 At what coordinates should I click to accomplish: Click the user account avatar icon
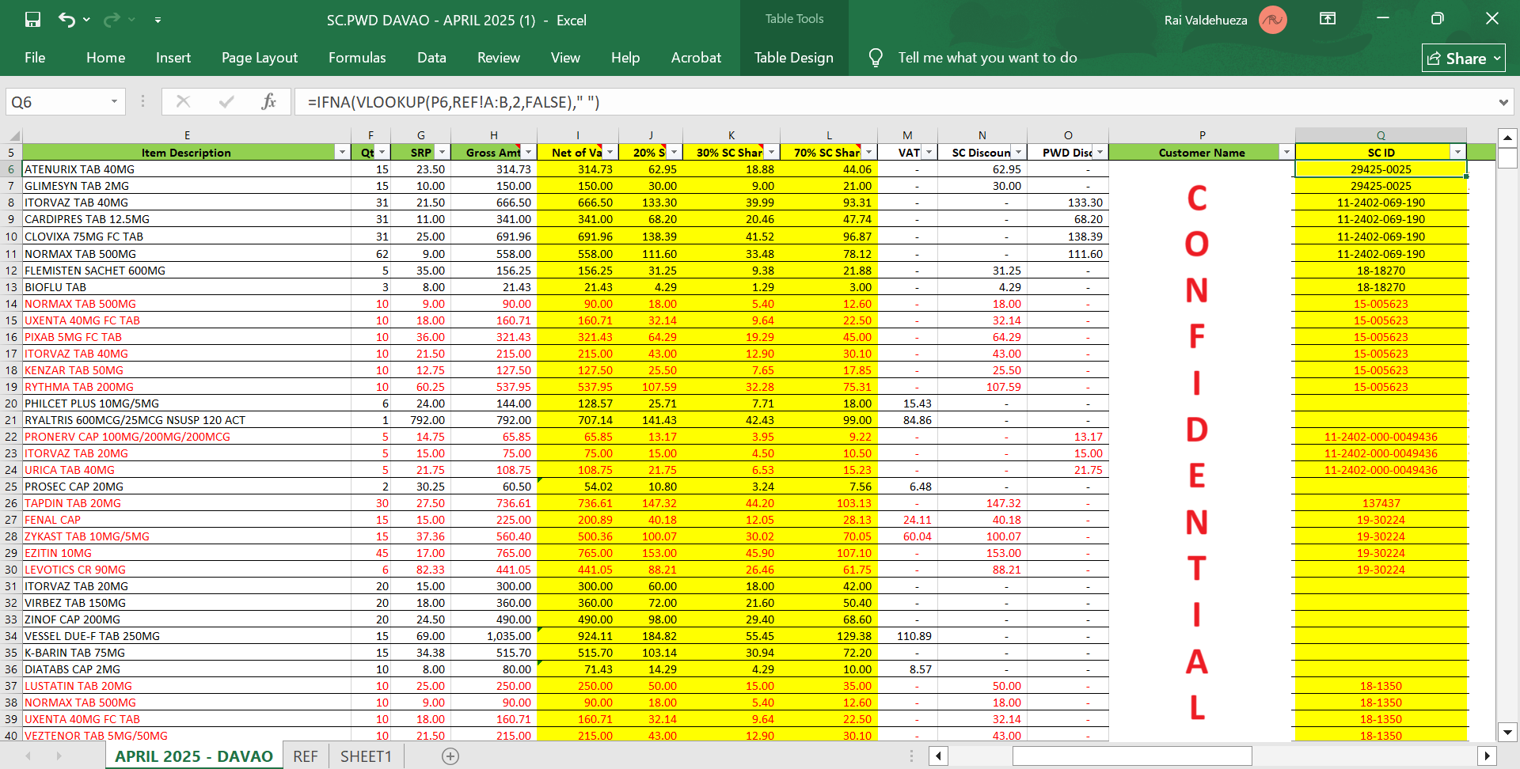pyautogui.click(x=1273, y=20)
